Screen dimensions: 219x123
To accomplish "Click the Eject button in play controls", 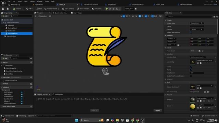I will [x=117, y=9].
